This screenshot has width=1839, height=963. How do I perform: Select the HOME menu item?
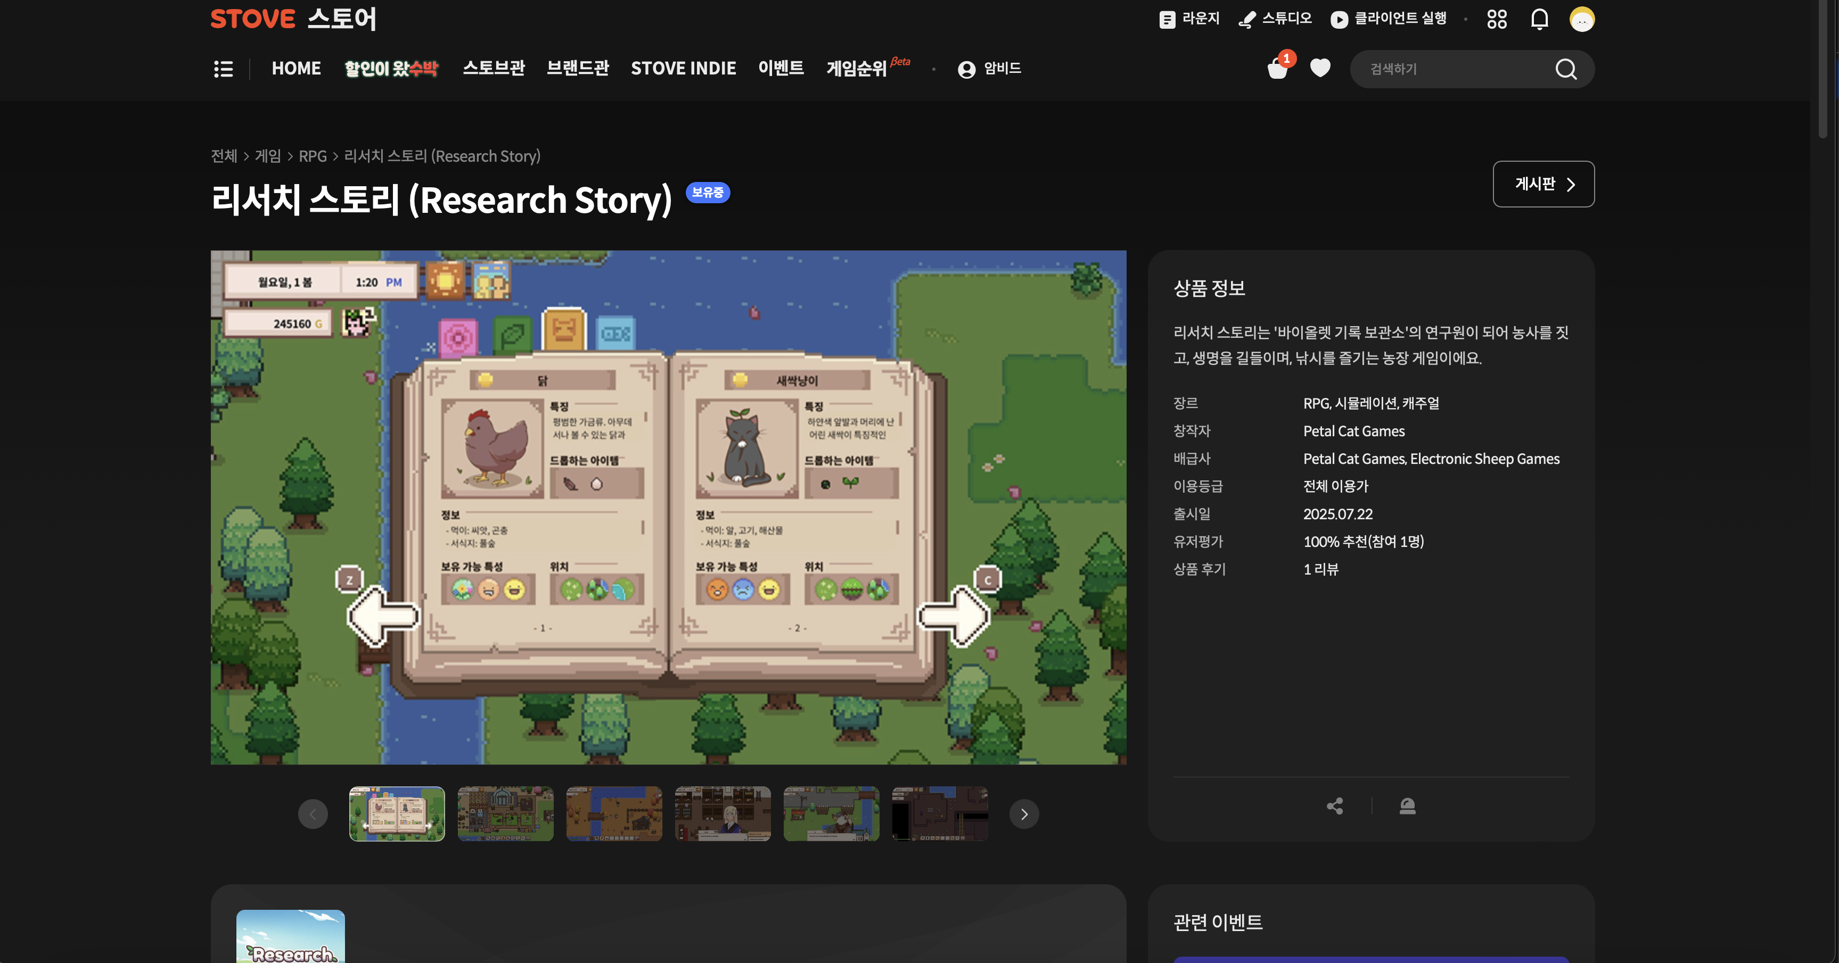coord(296,69)
